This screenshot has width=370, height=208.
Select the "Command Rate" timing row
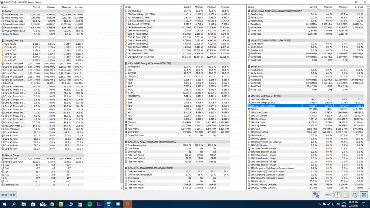pos(43,185)
